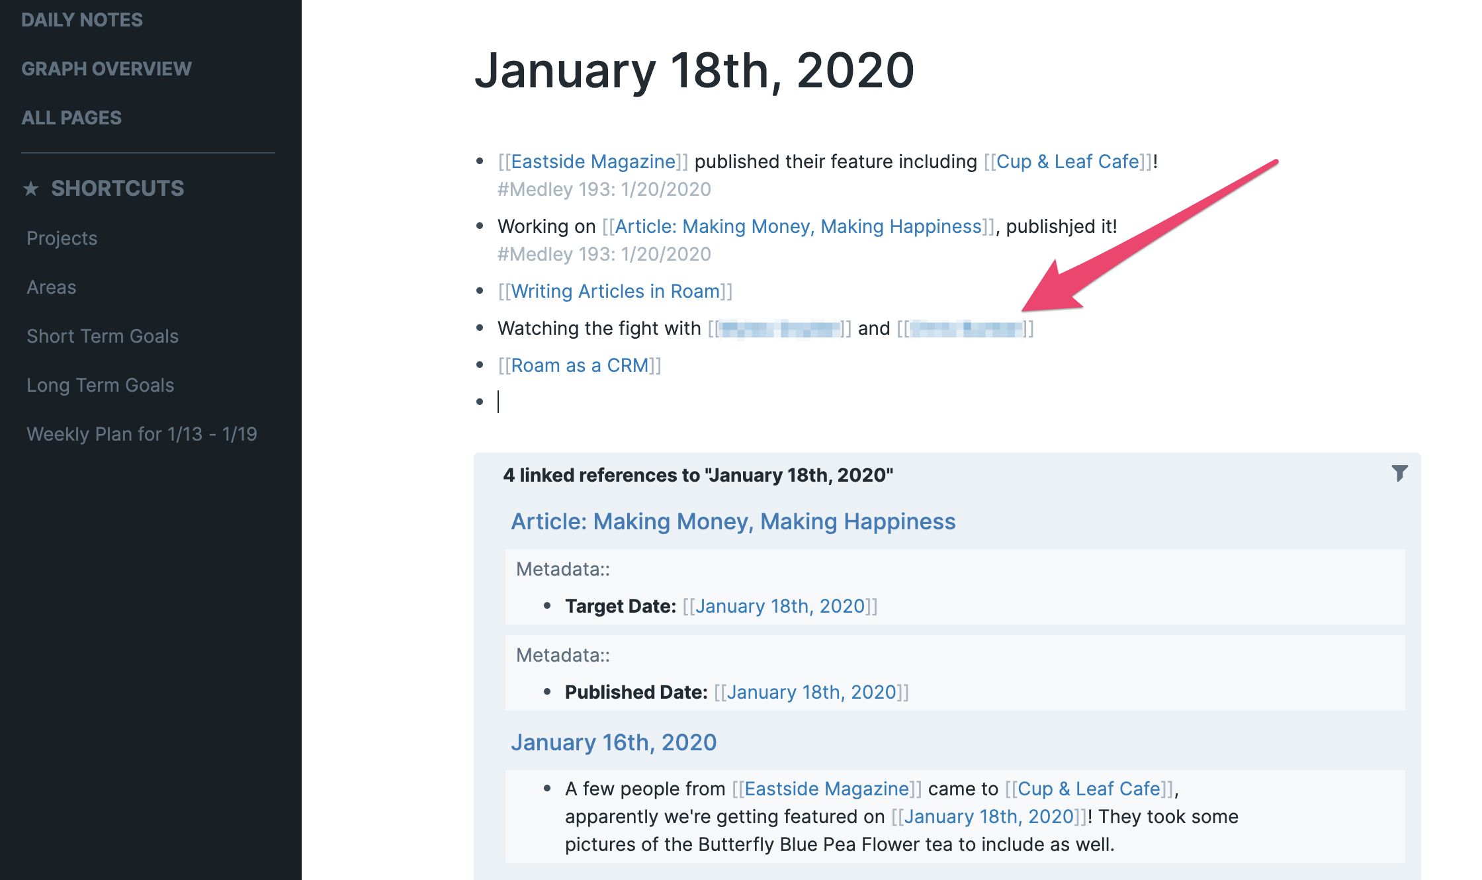Open the Writing Articles in Roam page link
This screenshot has width=1482, height=880.
(615, 291)
